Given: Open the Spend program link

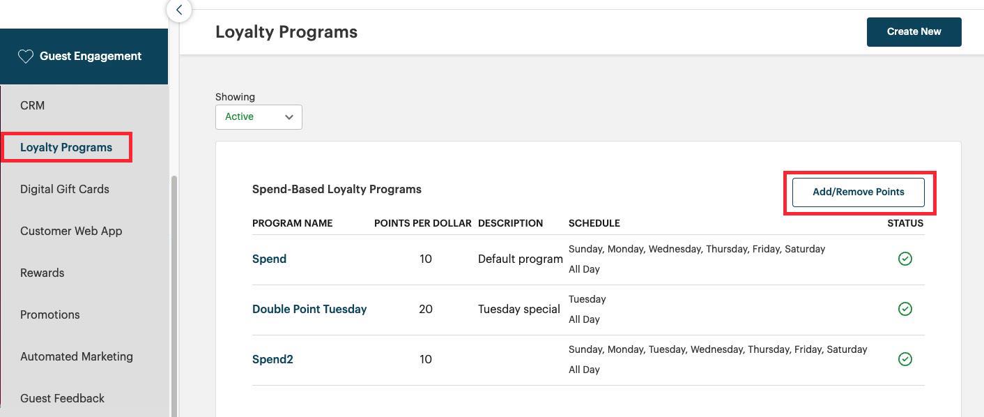Looking at the screenshot, I should (269, 259).
